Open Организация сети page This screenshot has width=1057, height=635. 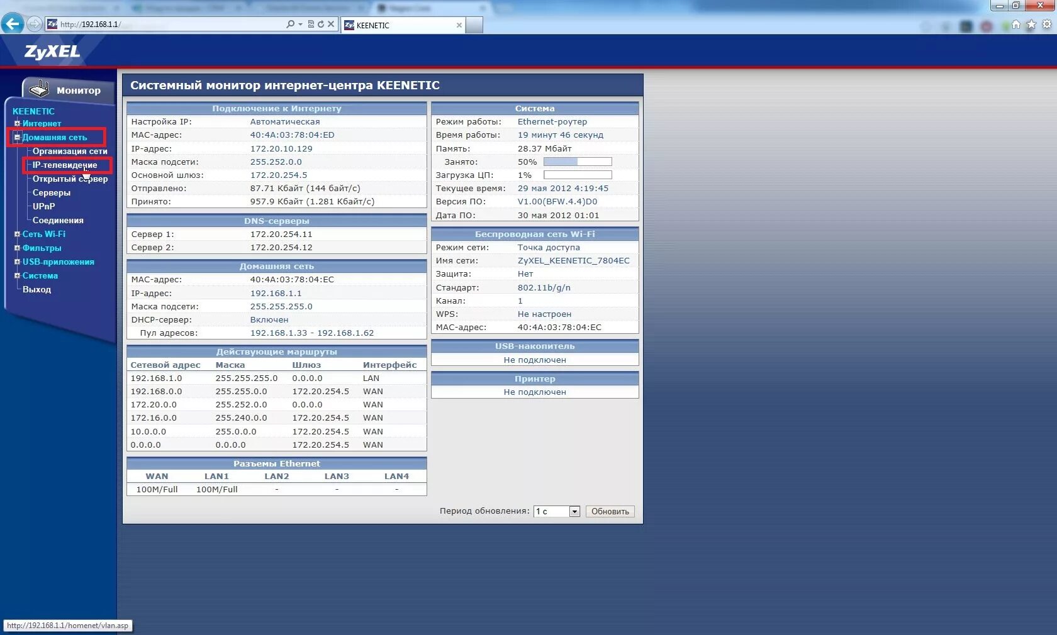[70, 152]
